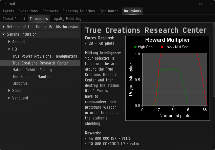Close the Journal window

[211, 4]
